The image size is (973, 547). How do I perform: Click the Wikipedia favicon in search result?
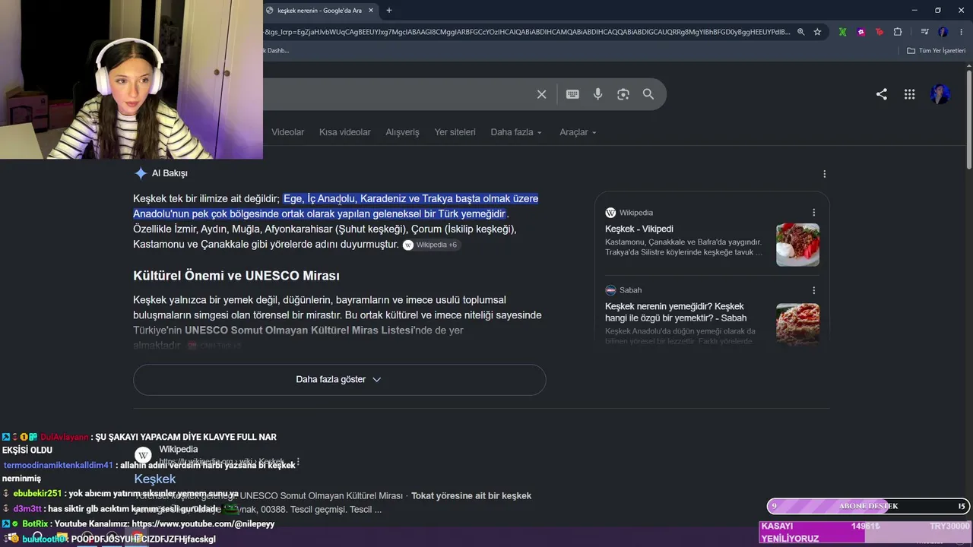click(x=143, y=456)
